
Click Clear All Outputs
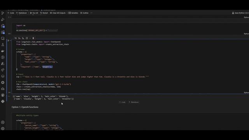click(58, 13)
